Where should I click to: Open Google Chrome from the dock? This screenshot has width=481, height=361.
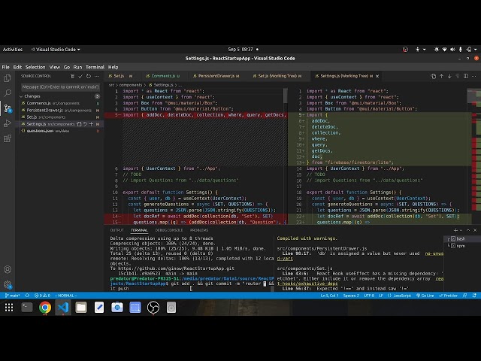click(45, 308)
